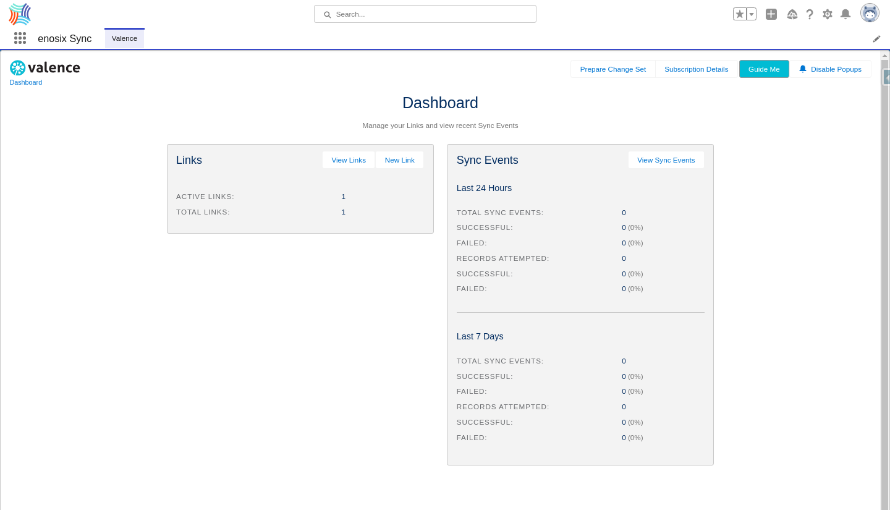Screen dimensions: 890x510
Task: Click the Dashboard breadcrumb link
Action: 26,82
